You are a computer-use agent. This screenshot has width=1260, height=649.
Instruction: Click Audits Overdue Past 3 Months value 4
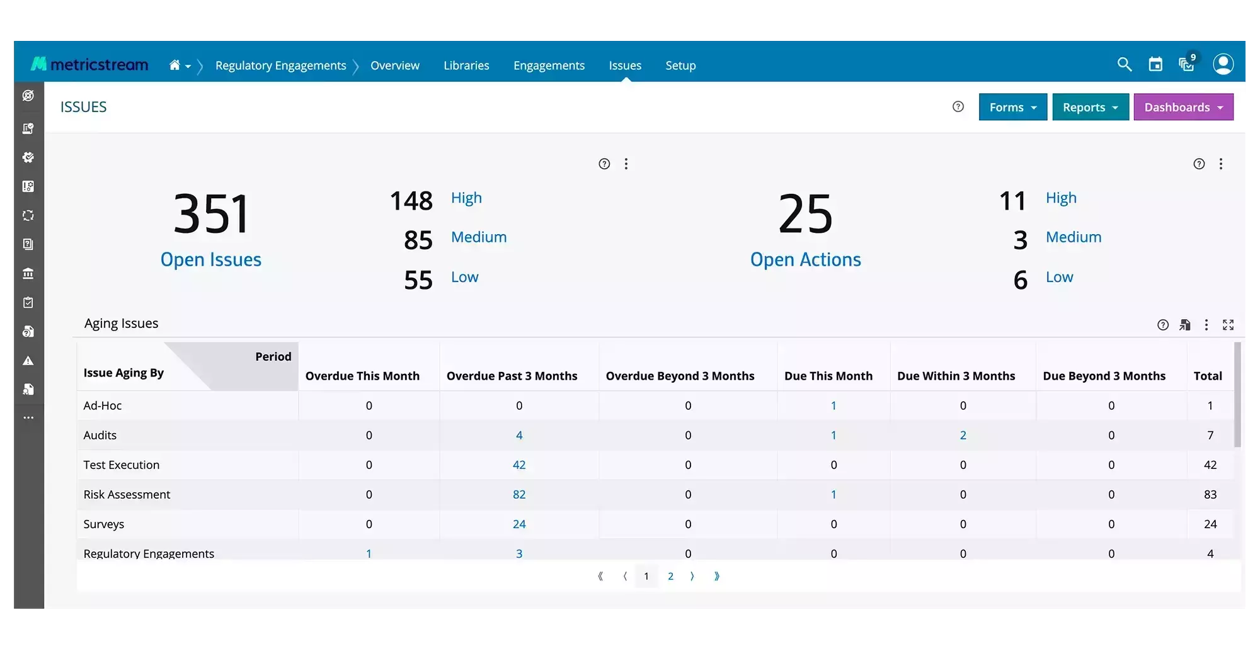click(x=519, y=436)
